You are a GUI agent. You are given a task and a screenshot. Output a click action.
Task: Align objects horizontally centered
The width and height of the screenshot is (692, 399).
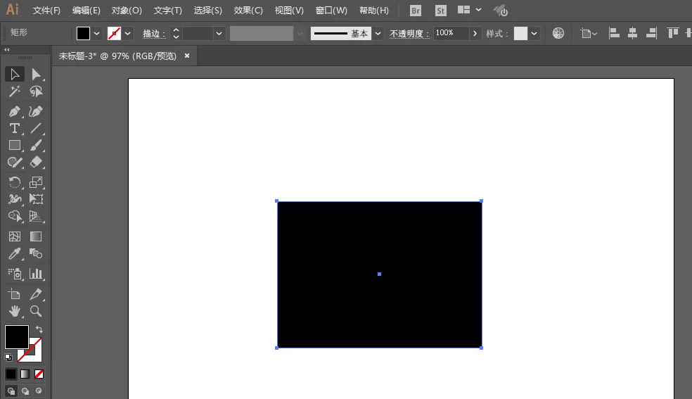632,33
